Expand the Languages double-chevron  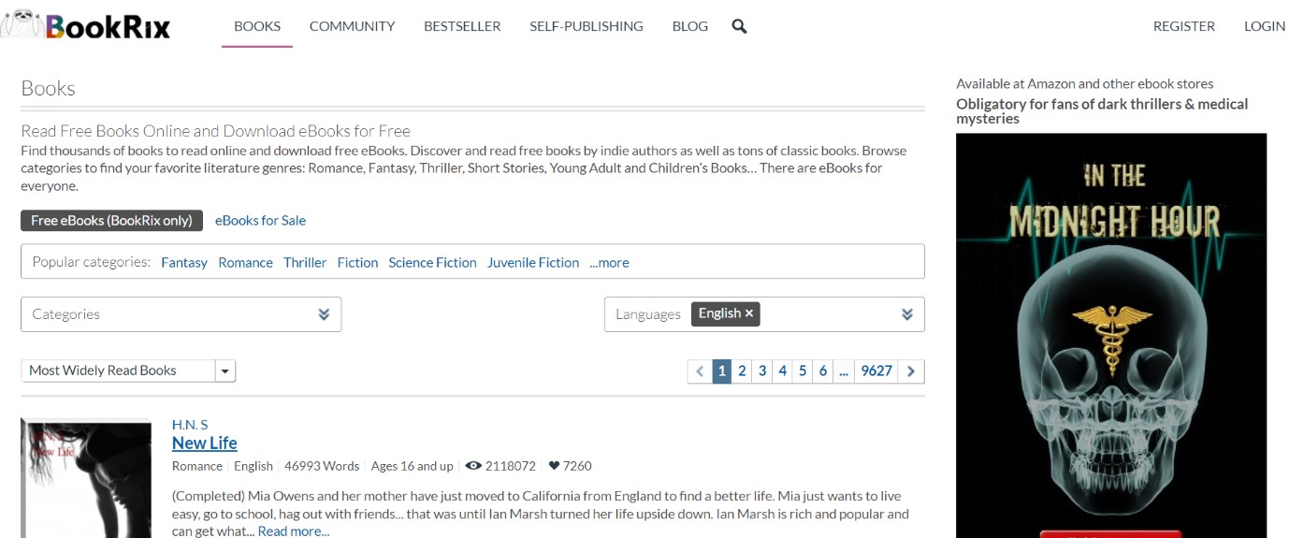click(x=907, y=314)
